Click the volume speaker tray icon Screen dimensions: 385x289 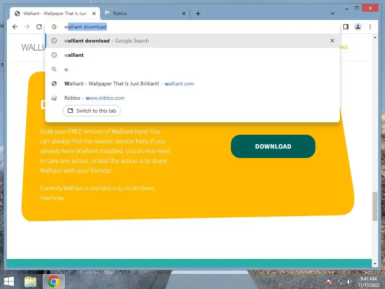pos(350,281)
